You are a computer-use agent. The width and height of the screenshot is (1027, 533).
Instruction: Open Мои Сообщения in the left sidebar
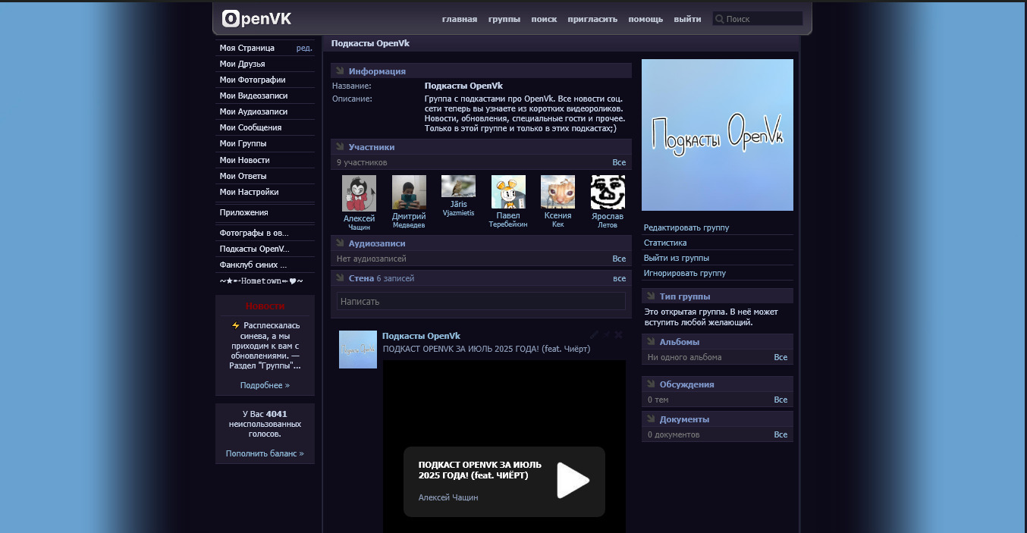250,127
